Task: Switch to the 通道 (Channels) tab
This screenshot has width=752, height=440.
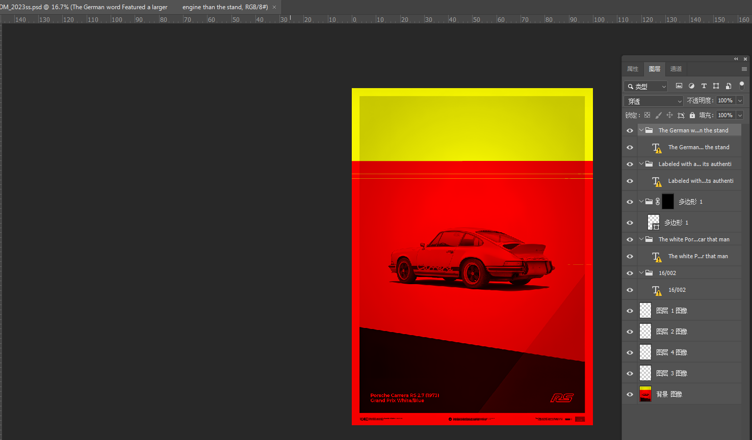Action: point(676,69)
